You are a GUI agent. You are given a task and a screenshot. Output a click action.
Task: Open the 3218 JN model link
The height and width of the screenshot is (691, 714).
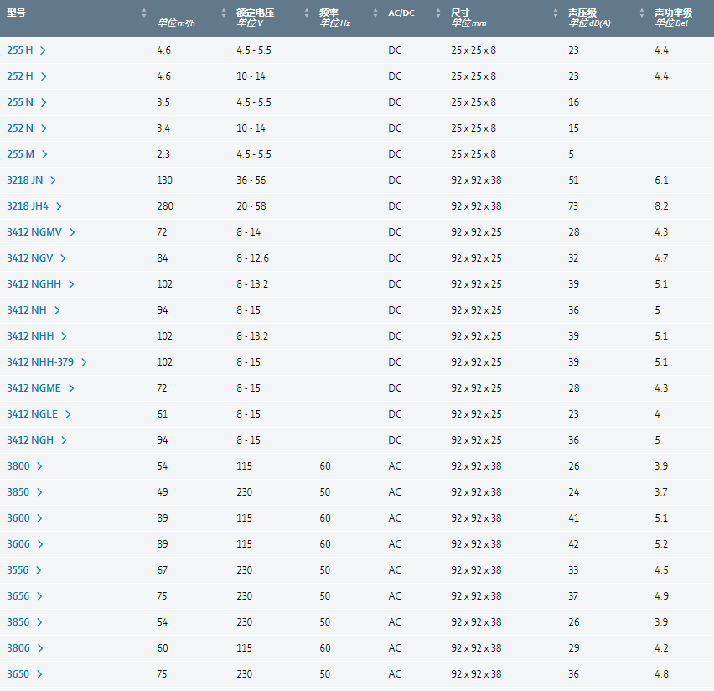(24, 180)
